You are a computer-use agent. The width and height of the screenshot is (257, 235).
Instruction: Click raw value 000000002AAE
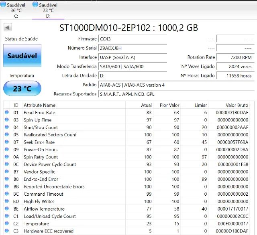233,127
